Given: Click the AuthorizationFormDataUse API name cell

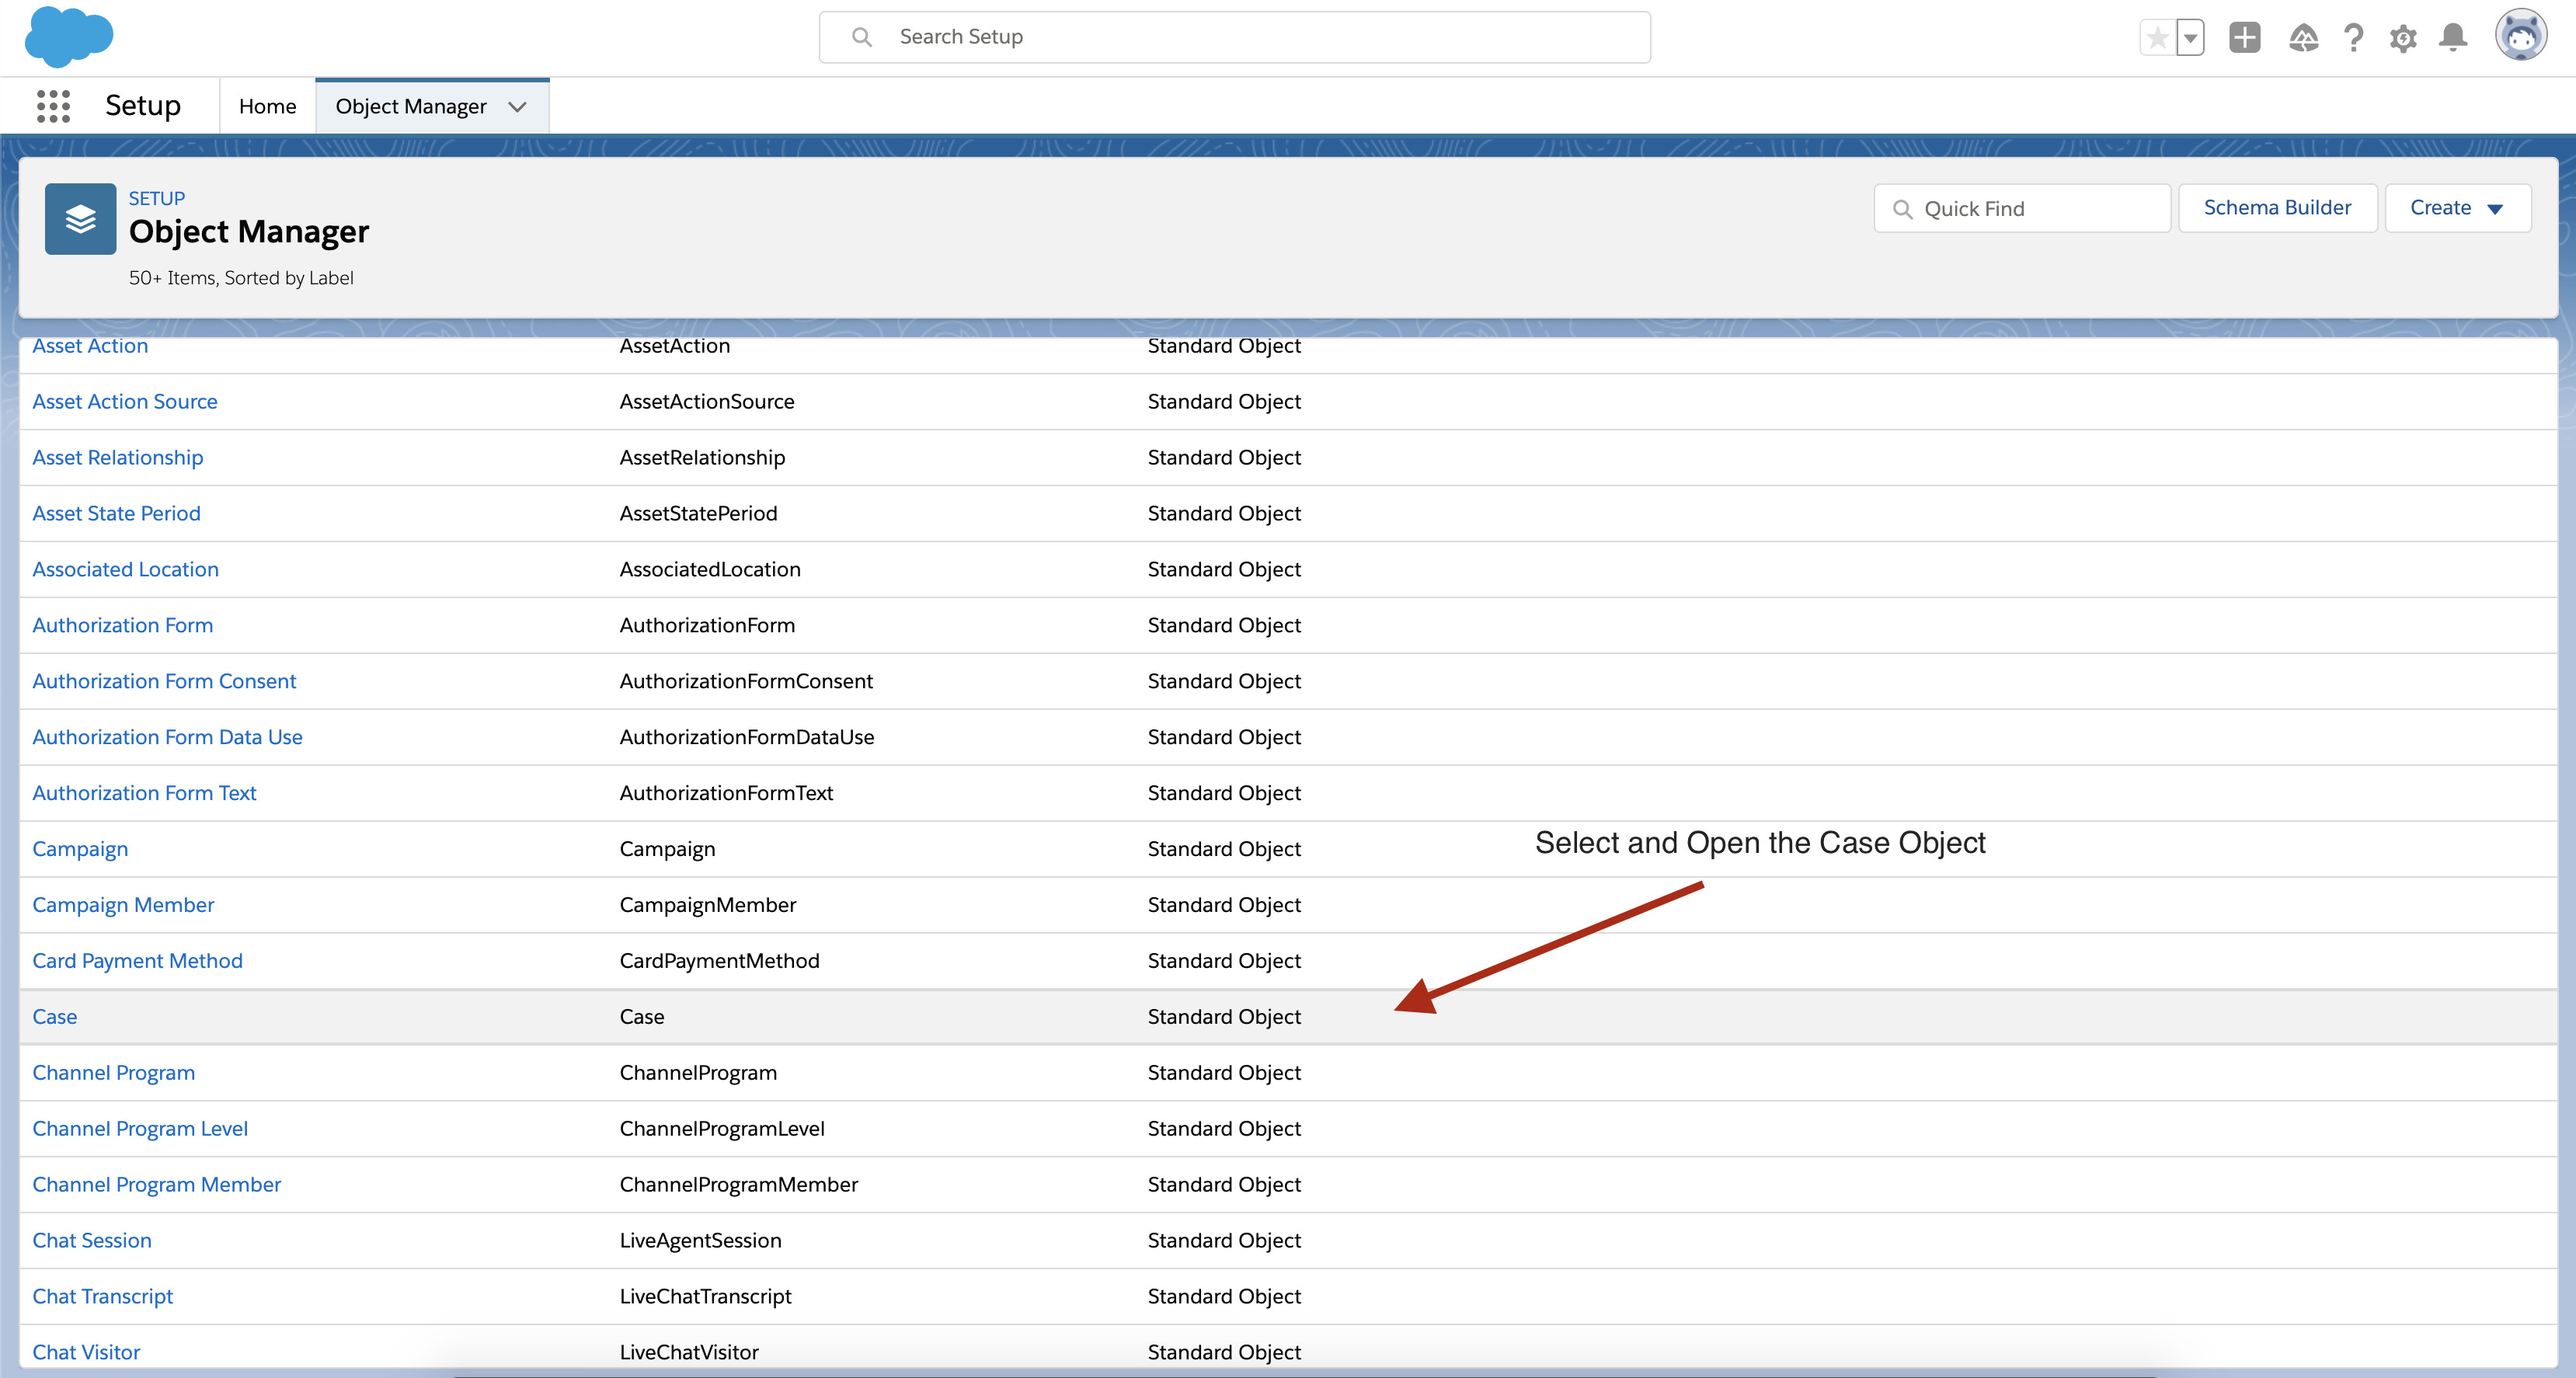Looking at the screenshot, I should [747, 737].
